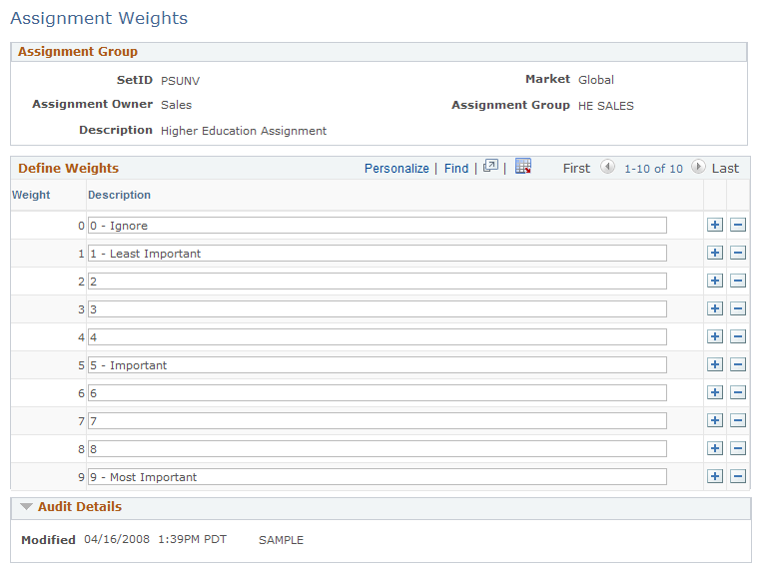
Task: Edit description field for weight 2
Action: 378,282
